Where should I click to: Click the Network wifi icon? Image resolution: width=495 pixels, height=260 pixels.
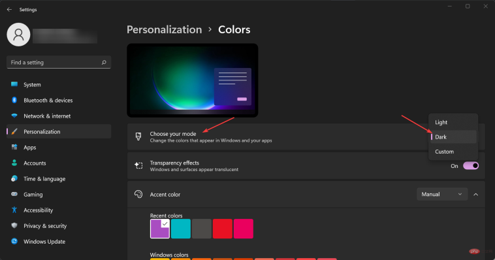click(x=14, y=116)
